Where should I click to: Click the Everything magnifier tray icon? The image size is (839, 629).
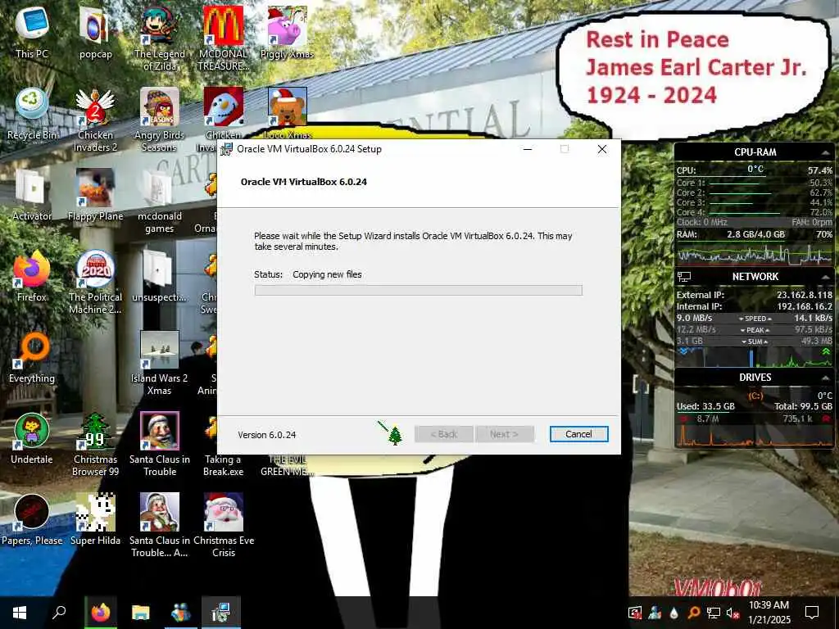[x=693, y=613]
